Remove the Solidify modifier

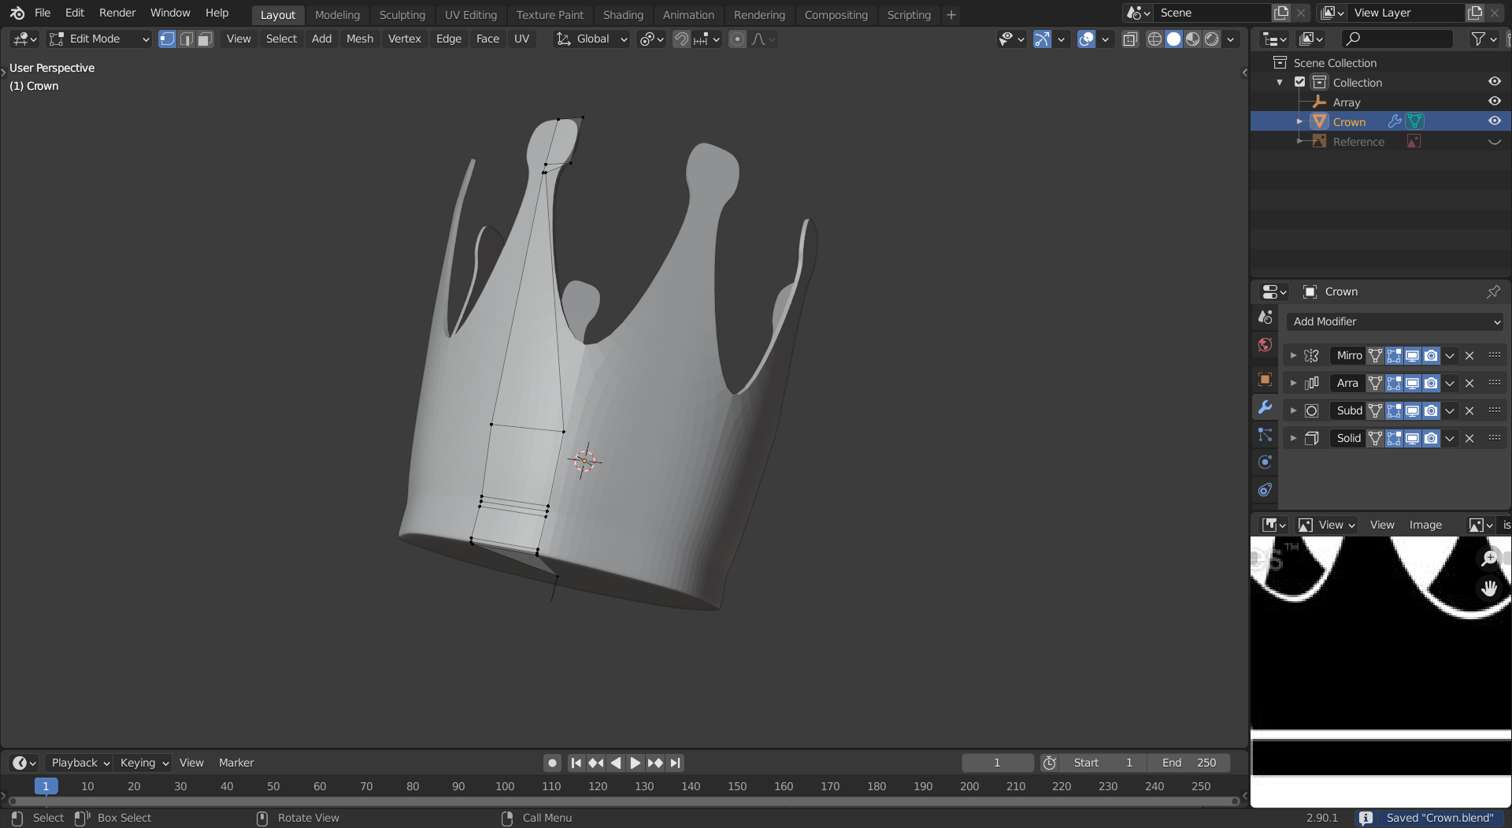[x=1469, y=438]
